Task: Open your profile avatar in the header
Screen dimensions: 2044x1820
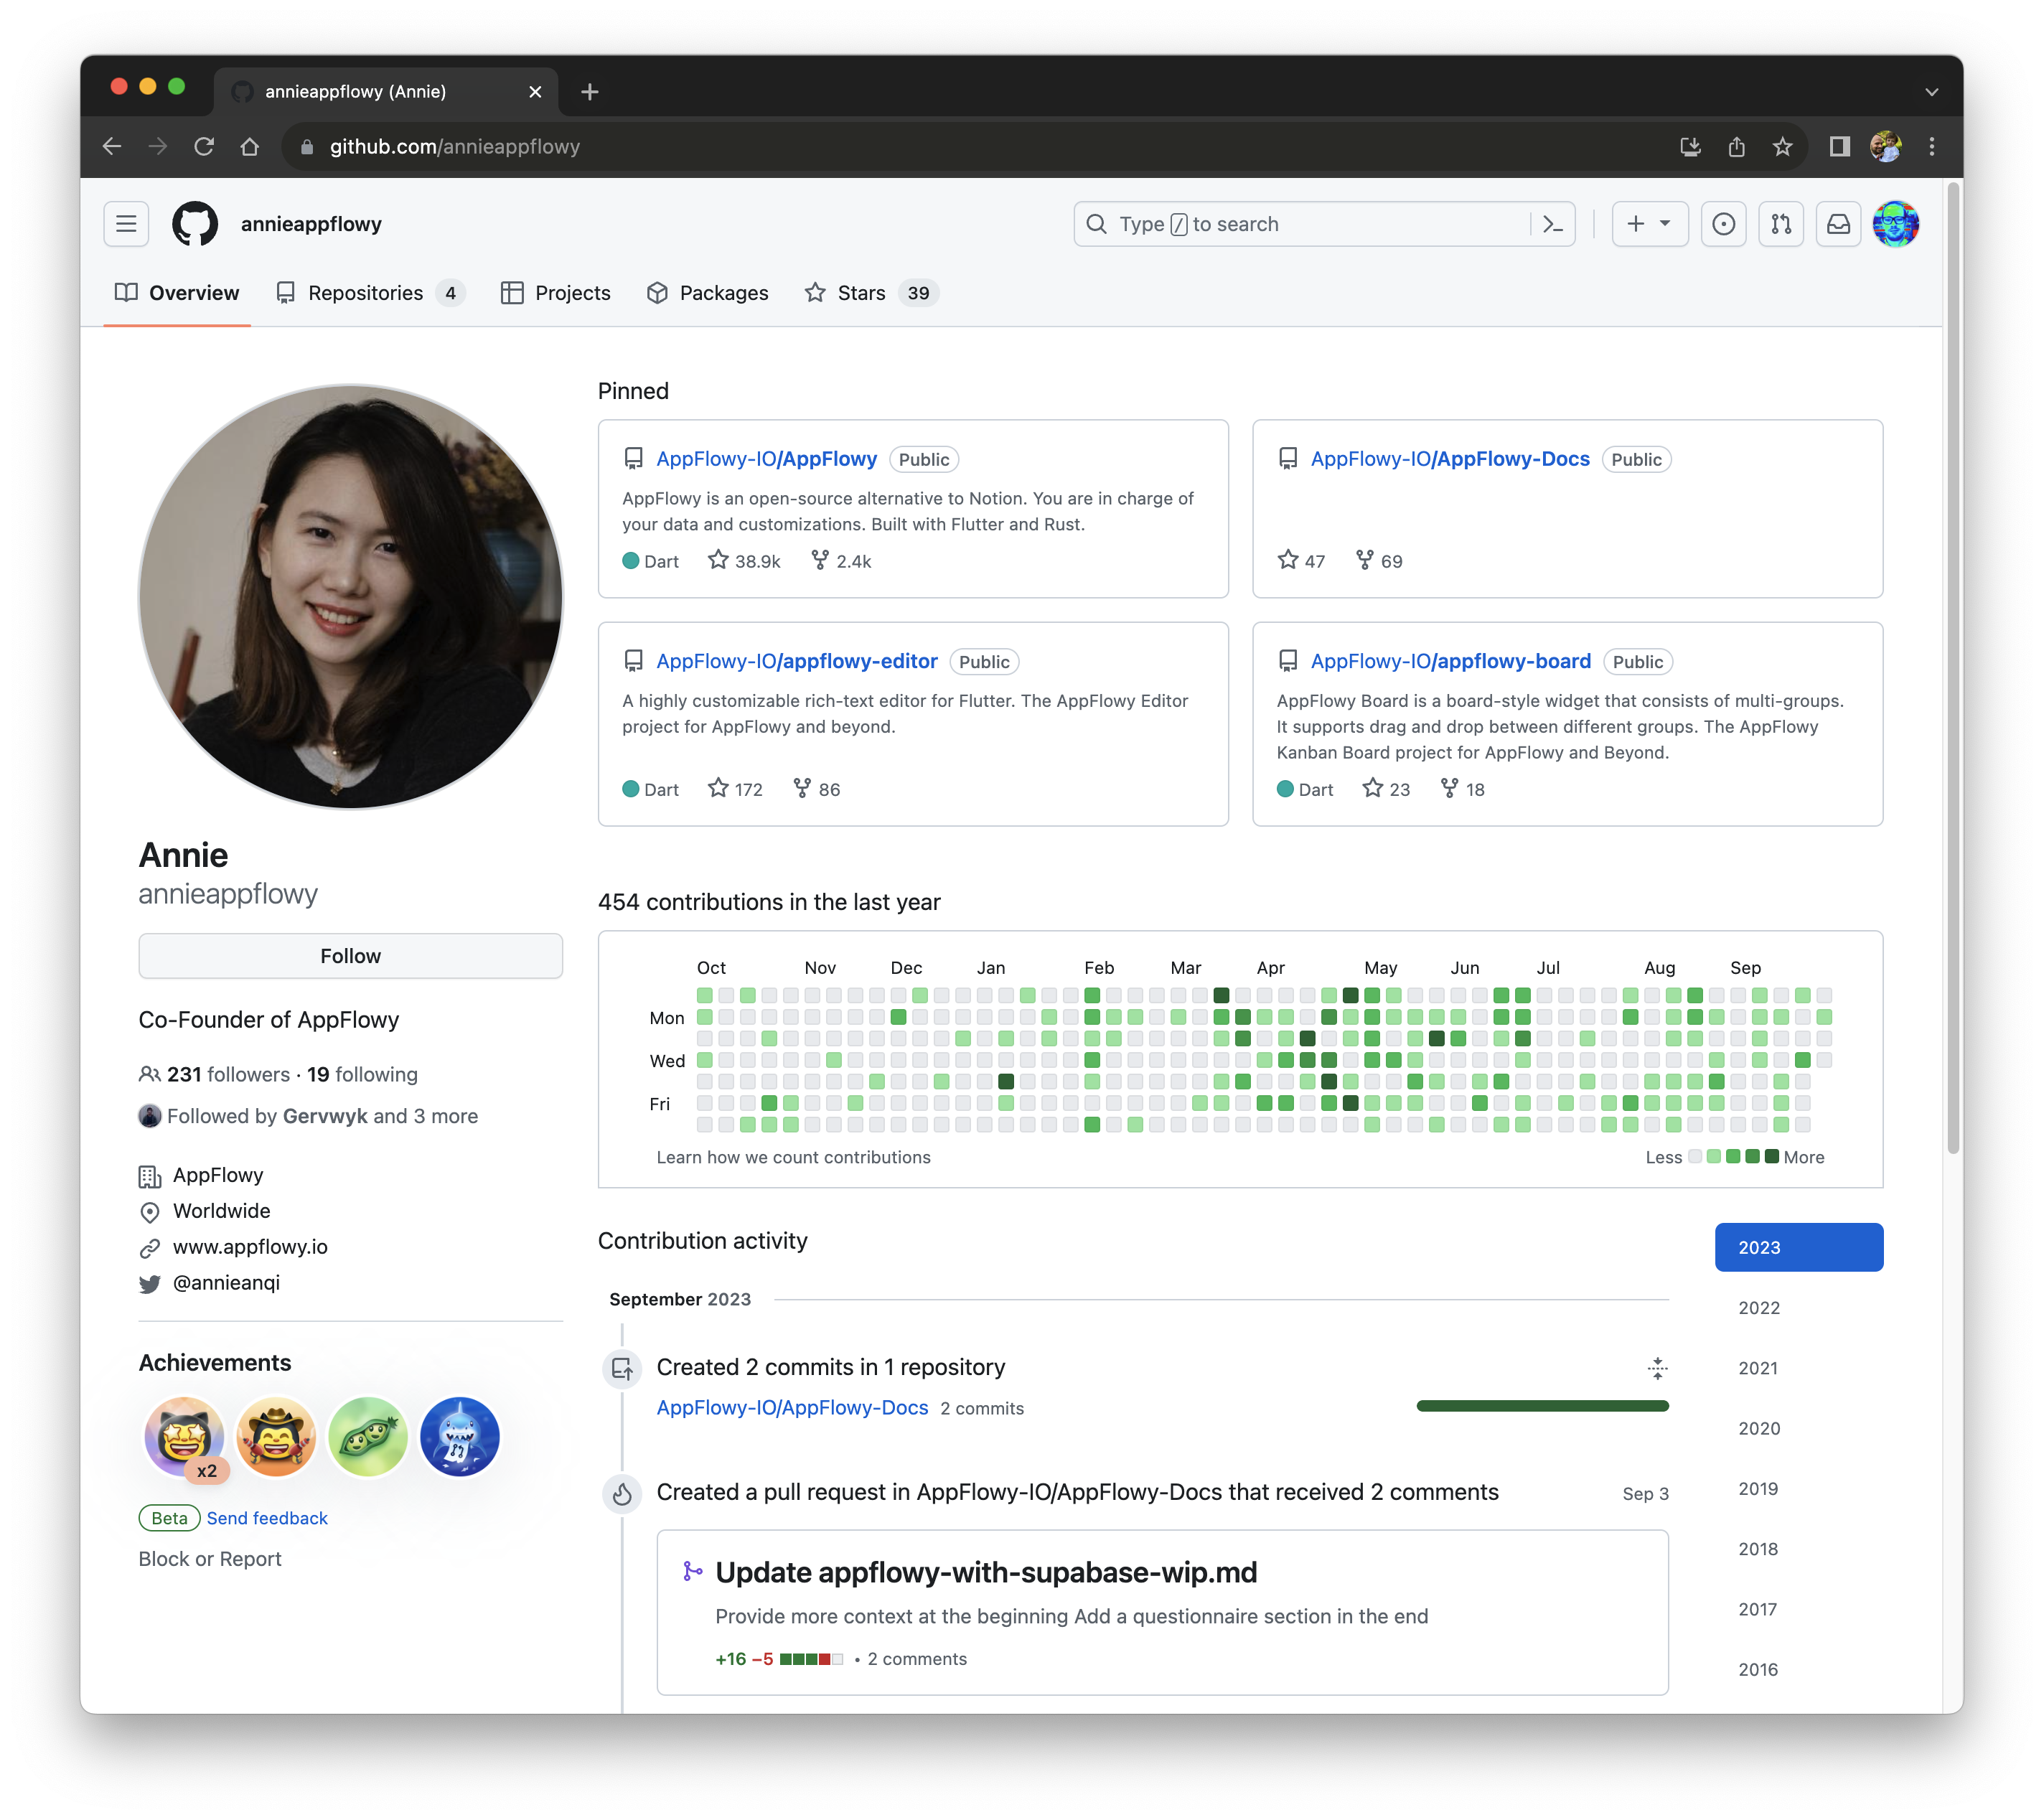Action: (1896, 223)
